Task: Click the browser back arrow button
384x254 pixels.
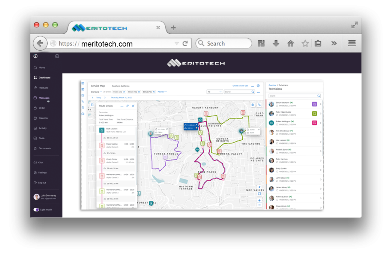Action: [x=40, y=44]
